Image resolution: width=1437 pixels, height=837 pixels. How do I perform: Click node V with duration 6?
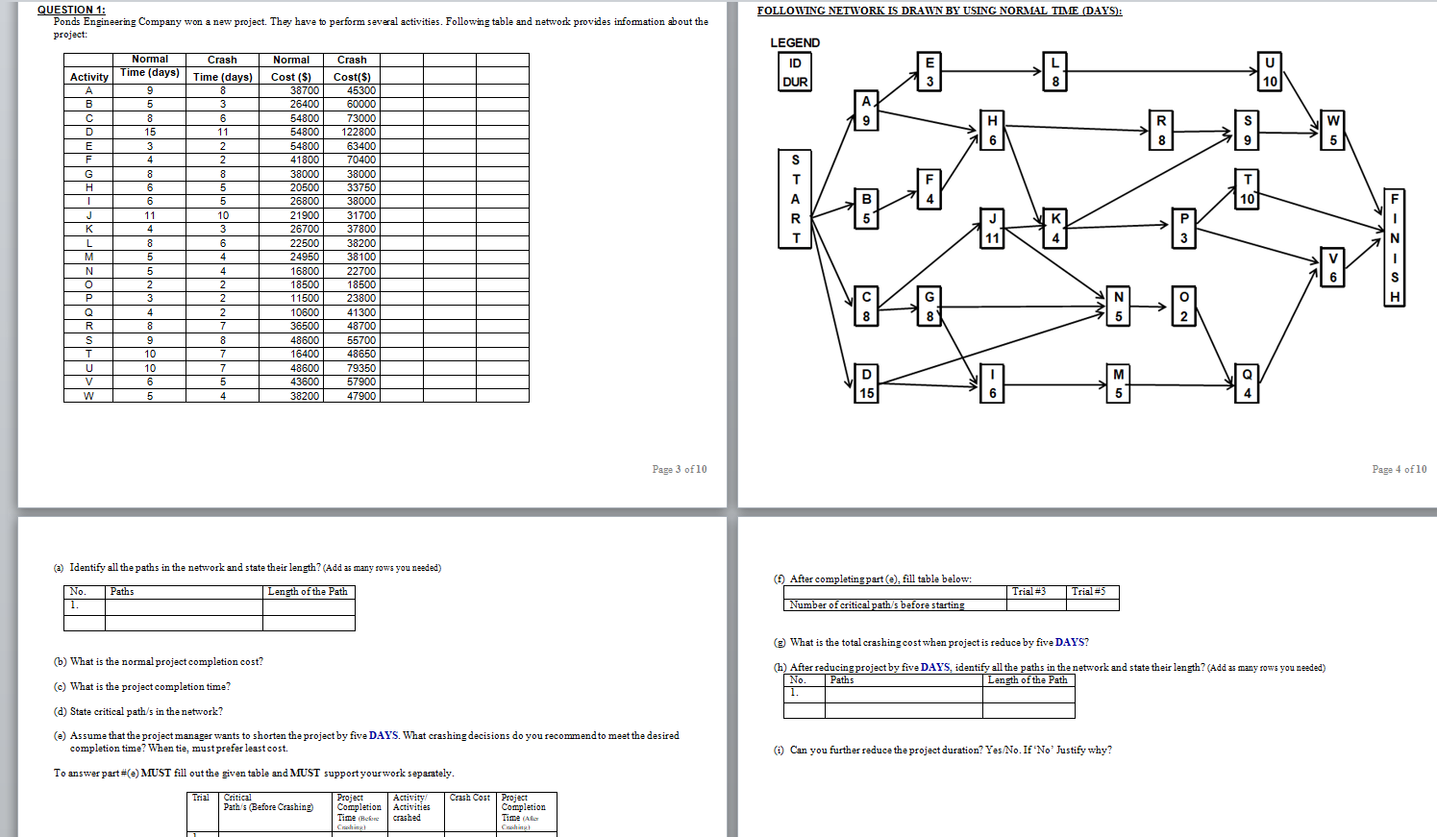pos(1330,266)
